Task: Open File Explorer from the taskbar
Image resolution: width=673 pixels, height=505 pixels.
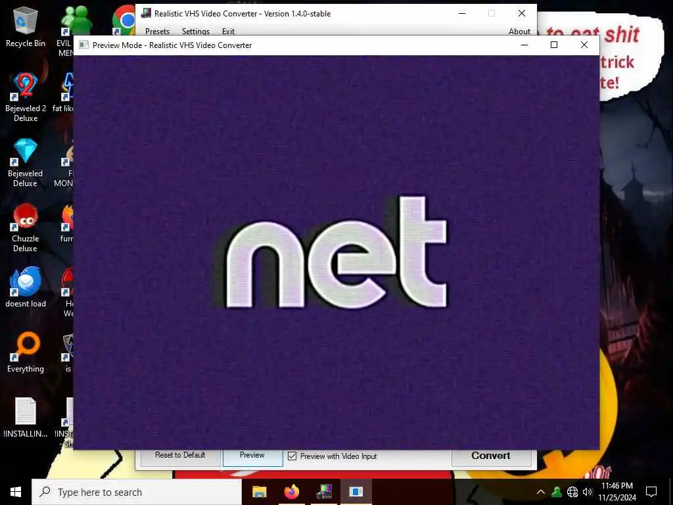Action: [x=259, y=492]
